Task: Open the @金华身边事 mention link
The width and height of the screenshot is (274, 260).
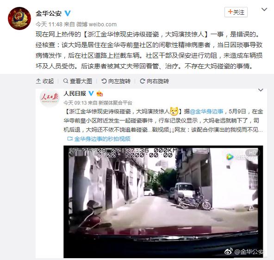Action: tap(206, 111)
